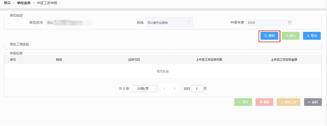
Task: Go to the previous page arrow
Action: pos(164,88)
